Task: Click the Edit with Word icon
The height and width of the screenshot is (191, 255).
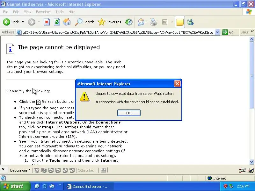Action: 165,22
